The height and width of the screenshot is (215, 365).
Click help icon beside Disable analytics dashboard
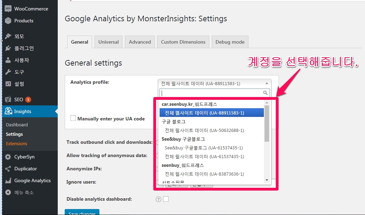tap(158, 199)
